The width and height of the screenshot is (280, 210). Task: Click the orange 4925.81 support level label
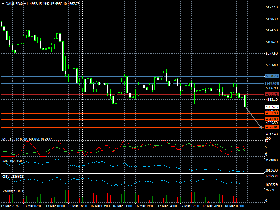pyautogui.click(x=272, y=127)
